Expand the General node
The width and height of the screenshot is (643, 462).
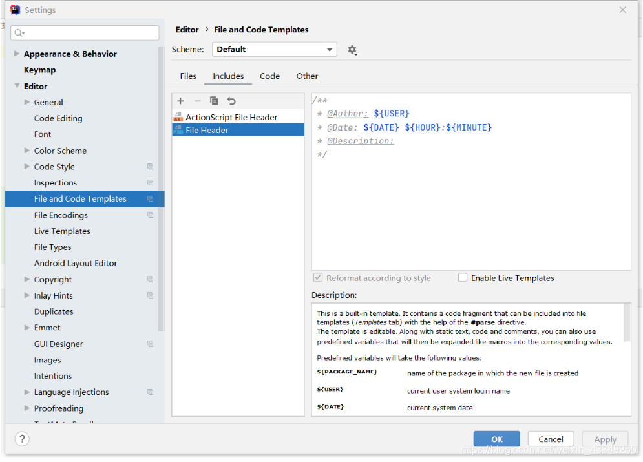[27, 102]
